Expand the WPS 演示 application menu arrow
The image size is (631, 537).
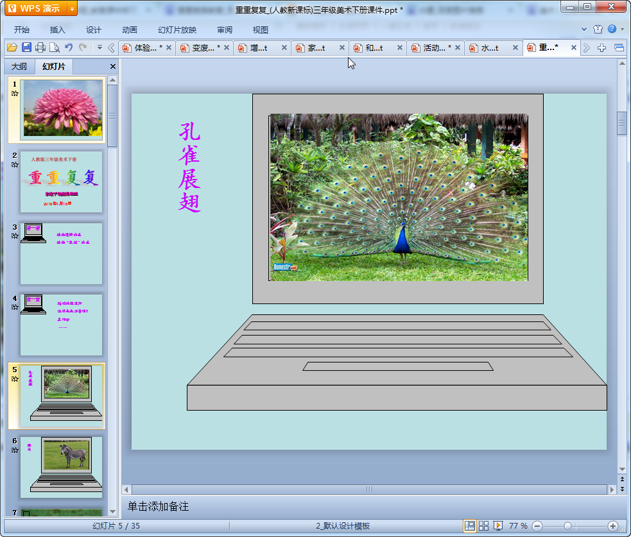click(72, 8)
